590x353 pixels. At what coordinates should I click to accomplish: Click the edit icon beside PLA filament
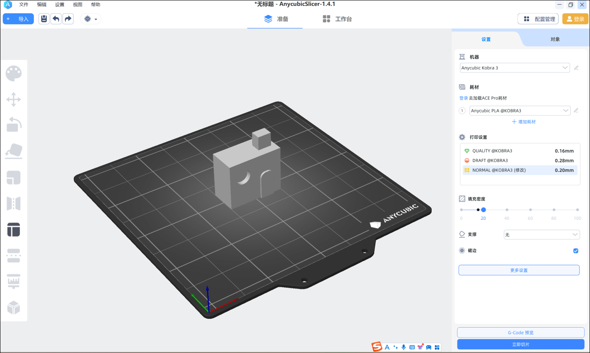(x=576, y=111)
